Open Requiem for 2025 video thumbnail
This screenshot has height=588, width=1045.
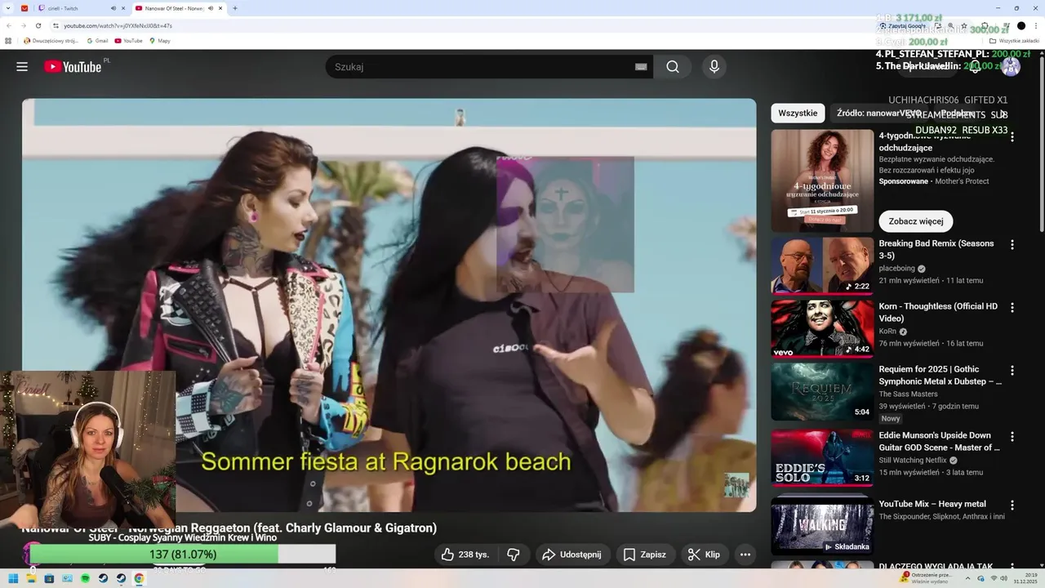(x=822, y=391)
